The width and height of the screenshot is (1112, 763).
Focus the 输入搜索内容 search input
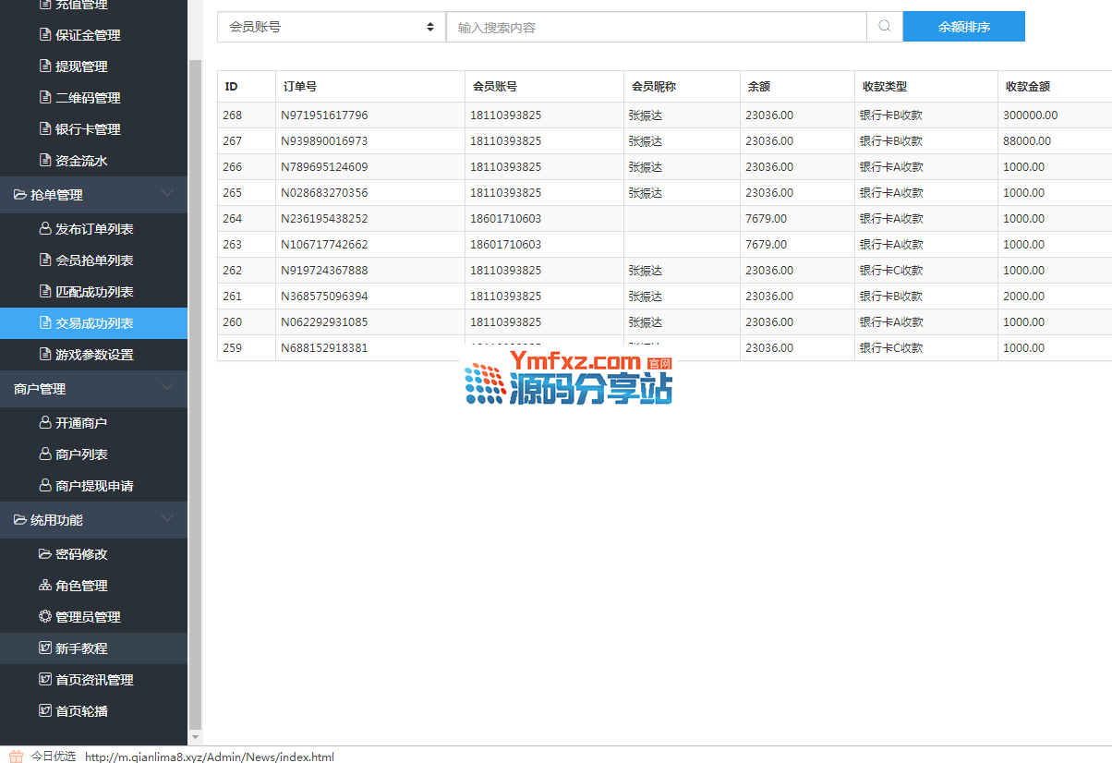(656, 27)
